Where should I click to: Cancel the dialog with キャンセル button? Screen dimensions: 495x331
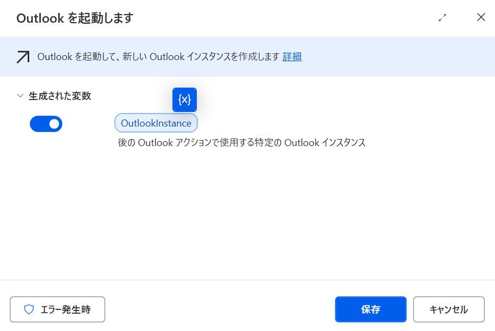click(x=448, y=309)
